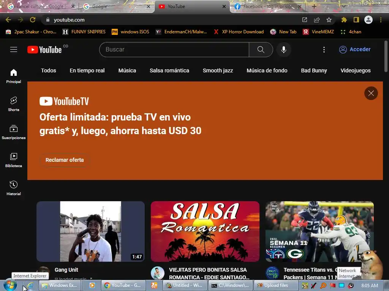Click the YouTubeTV logo in the banner

pyautogui.click(x=64, y=101)
